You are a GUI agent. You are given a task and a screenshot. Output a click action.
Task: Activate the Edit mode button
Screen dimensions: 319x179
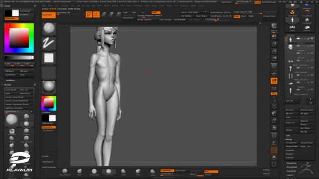click(89, 14)
